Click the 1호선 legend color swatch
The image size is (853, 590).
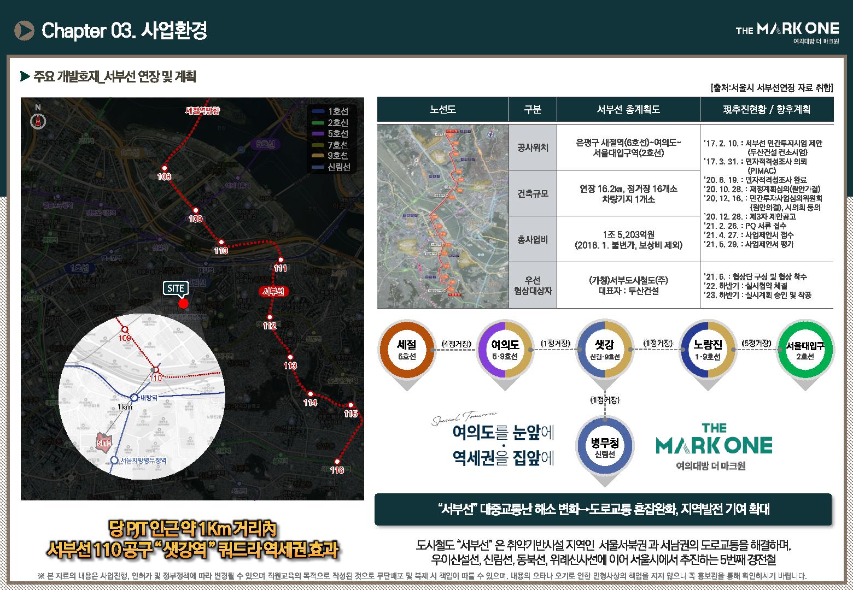click(318, 111)
